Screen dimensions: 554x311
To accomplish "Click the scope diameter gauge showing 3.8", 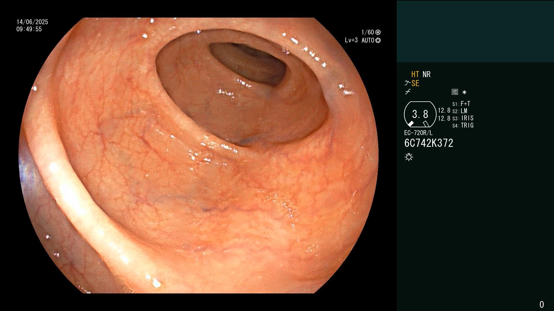I will pyautogui.click(x=420, y=114).
